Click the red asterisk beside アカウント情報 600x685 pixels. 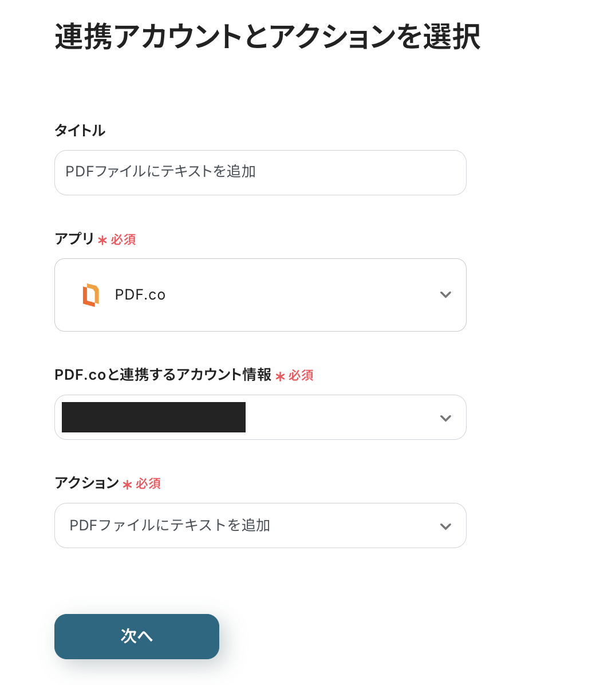280,376
